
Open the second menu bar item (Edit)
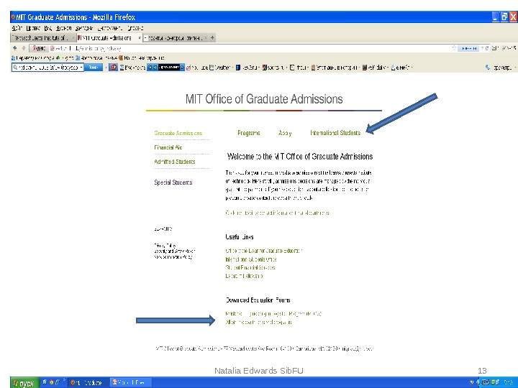click(x=33, y=28)
